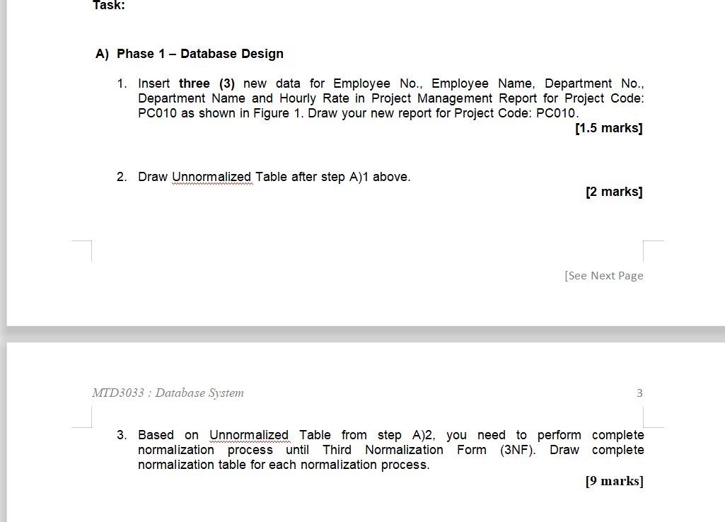725x522 pixels.
Task: Click the '[1.5 marks]' label
Action: point(608,128)
